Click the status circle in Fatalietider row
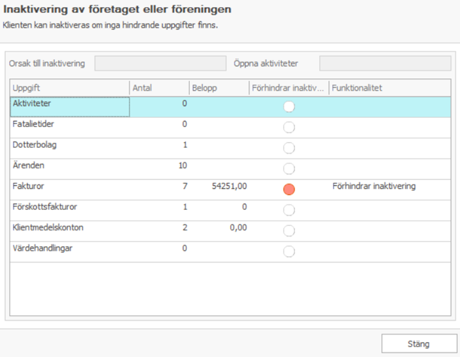The width and height of the screenshot is (460, 357). [x=289, y=127]
